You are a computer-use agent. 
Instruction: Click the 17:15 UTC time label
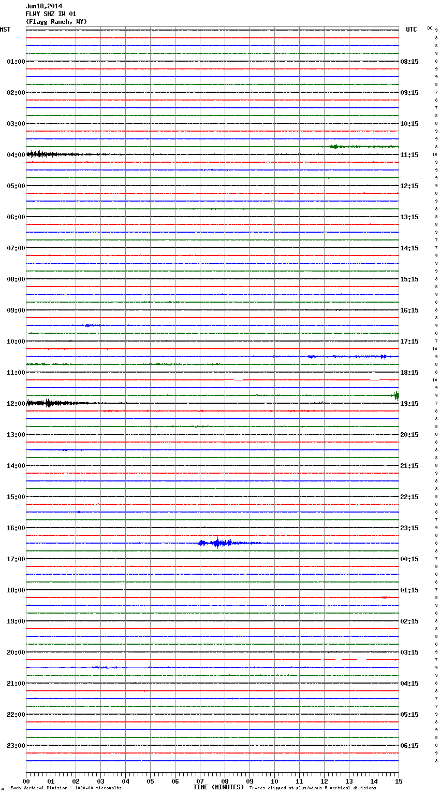409,342
